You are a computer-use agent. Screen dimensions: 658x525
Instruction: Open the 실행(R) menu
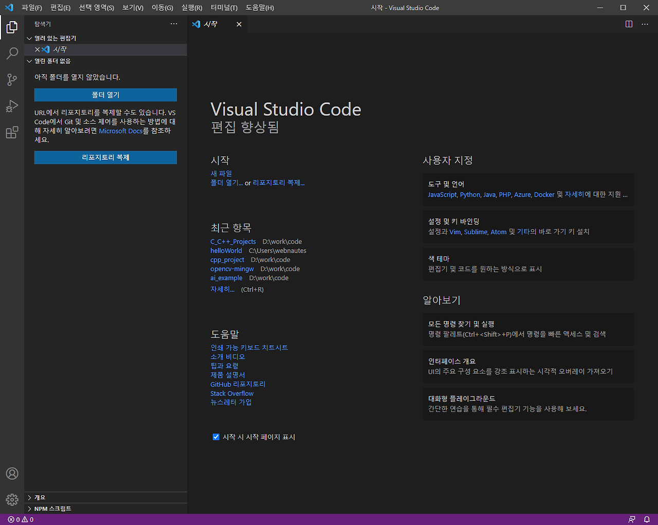pyautogui.click(x=192, y=8)
